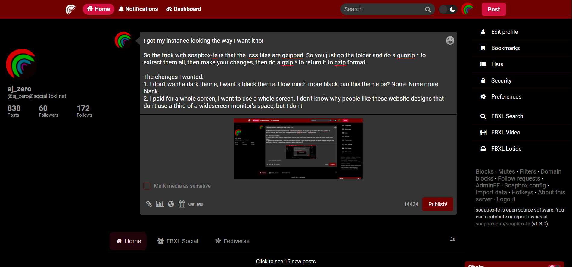Viewport: 572px width, 267px height.
Task: Open the About this server link
Action: tap(520, 196)
